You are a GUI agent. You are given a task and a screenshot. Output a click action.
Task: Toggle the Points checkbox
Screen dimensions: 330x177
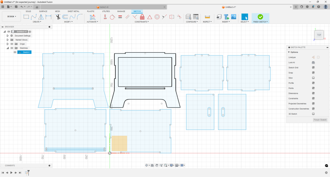313,88
